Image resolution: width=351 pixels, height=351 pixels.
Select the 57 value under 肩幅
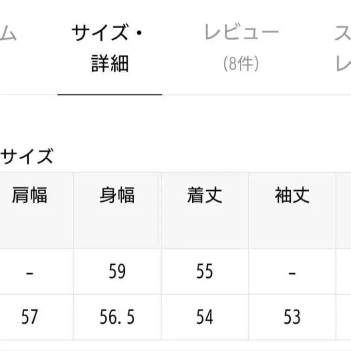point(30,318)
